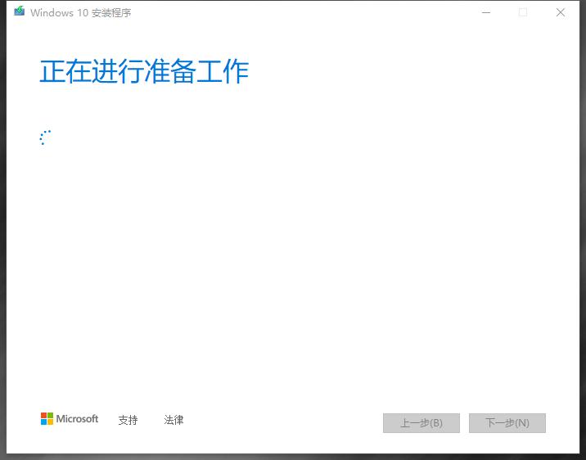The height and width of the screenshot is (460, 586).
Task: Click the 下一步(N) next button
Action: click(x=507, y=423)
